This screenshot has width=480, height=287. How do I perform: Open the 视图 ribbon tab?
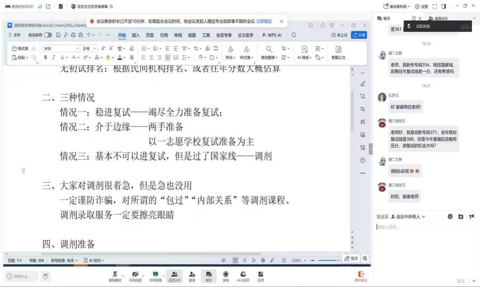(x=192, y=35)
